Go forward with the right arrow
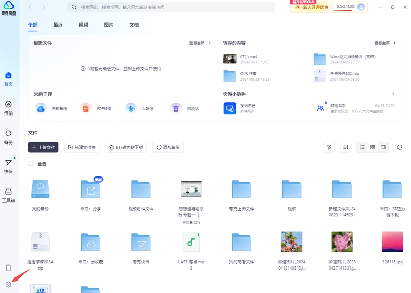Screen dimensions: 411x293 click(x=44, y=7)
